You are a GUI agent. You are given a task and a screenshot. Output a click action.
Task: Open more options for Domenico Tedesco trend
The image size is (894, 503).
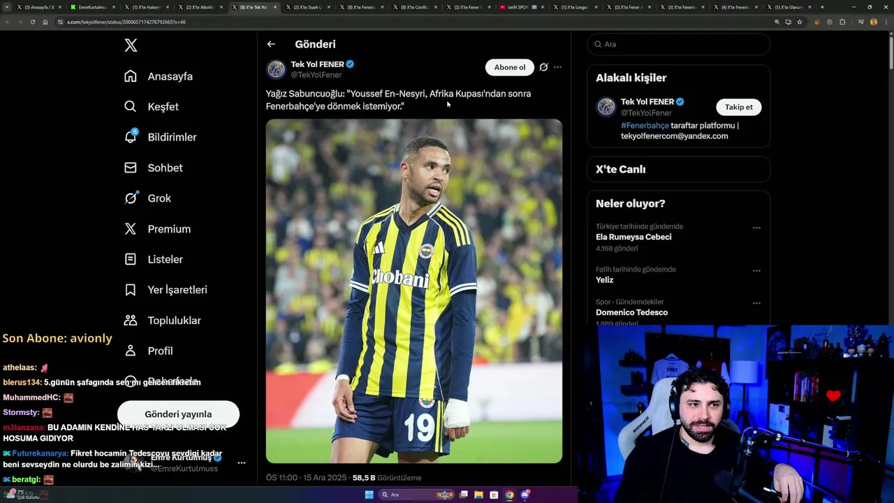tap(756, 303)
